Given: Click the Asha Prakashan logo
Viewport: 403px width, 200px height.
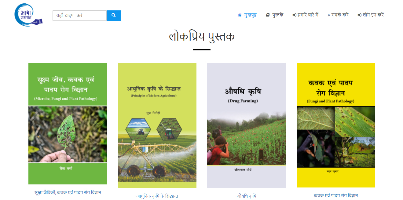Looking at the screenshot, I should point(28,15).
